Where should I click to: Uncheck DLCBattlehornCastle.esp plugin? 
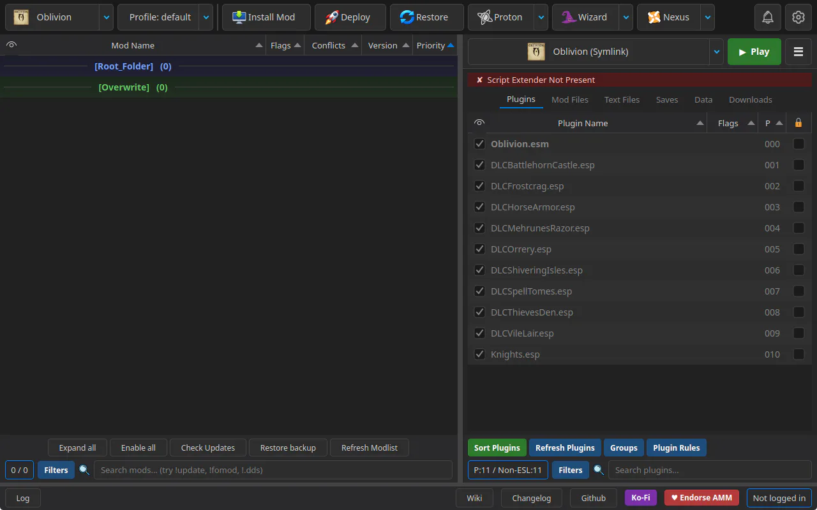coord(480,165)
